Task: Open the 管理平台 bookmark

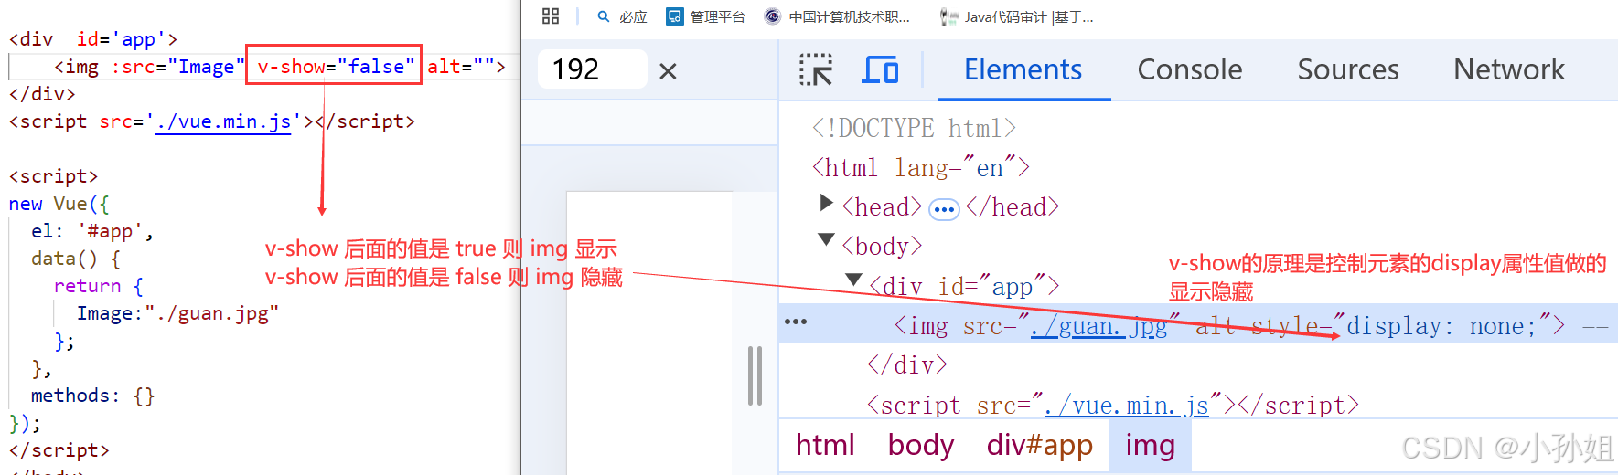Action: (706, 16)
